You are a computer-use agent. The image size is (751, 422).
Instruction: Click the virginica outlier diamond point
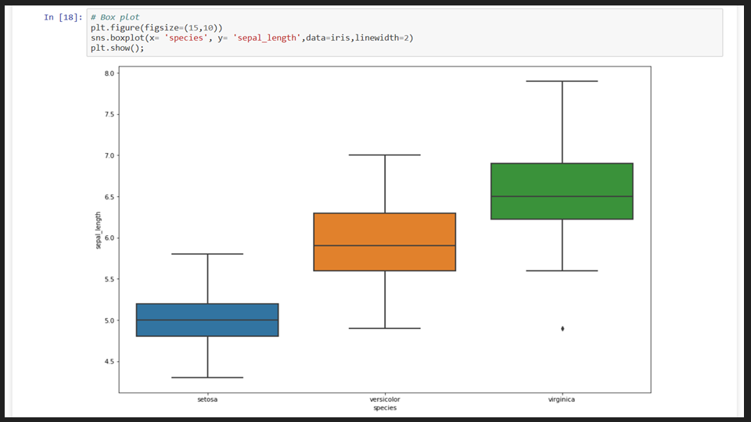[x=562, y=328]
